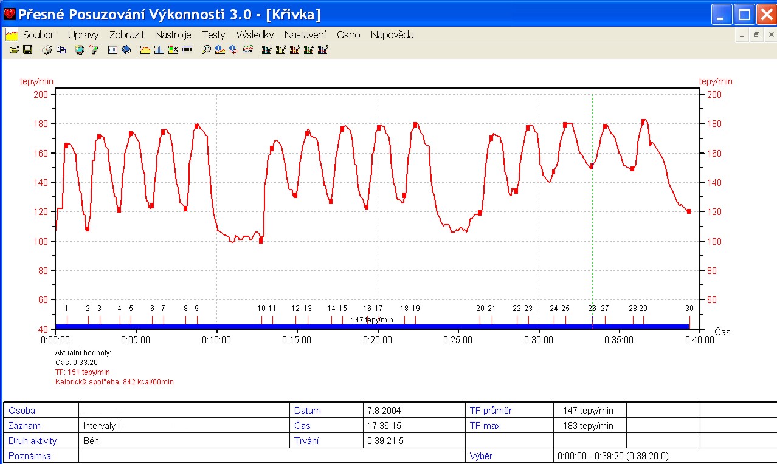Click the globe monitor toolbar icon
Viewport: 777px width, 464px height.
coord(79,50)
